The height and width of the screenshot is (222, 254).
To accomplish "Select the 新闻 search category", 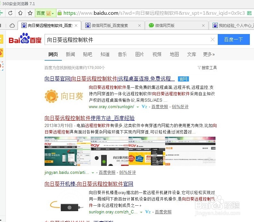I will (70, 54).
